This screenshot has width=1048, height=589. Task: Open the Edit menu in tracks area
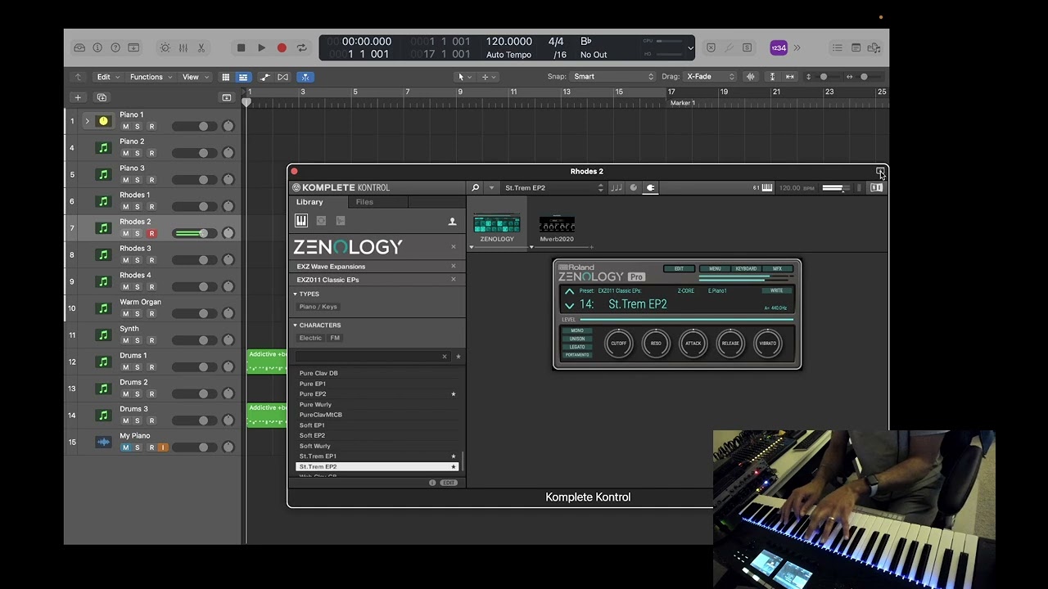pyautogui.click(x=107, y=77)
